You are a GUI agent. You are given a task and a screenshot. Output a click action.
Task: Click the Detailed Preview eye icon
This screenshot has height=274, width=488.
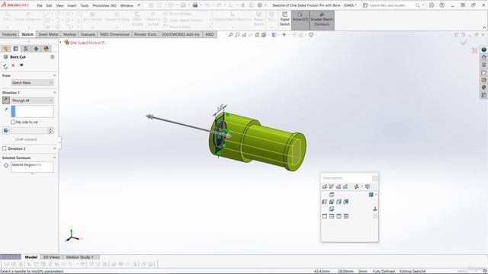pos(21,65)
